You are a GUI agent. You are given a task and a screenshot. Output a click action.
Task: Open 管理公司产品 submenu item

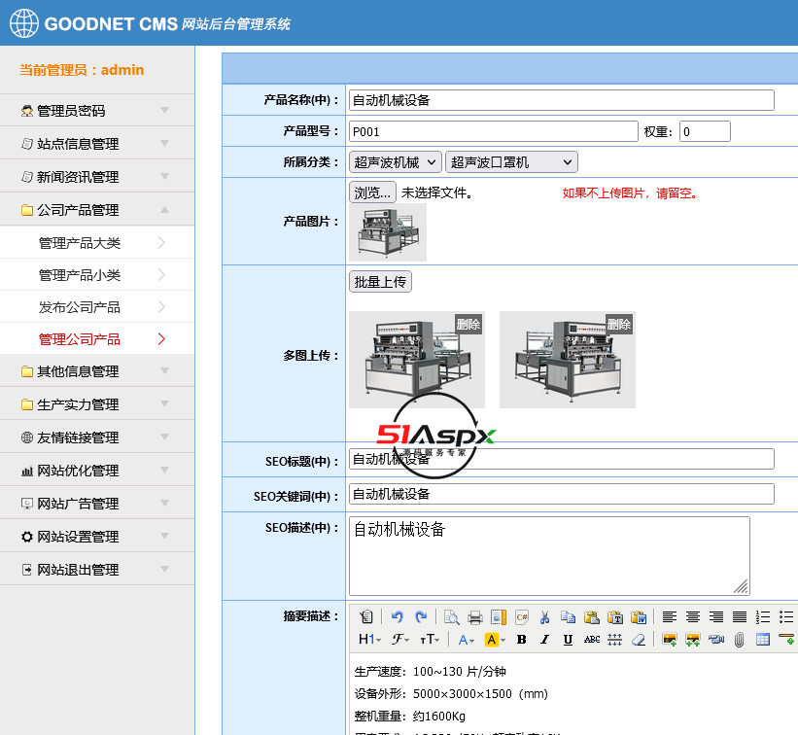click(x=97, y=339)
